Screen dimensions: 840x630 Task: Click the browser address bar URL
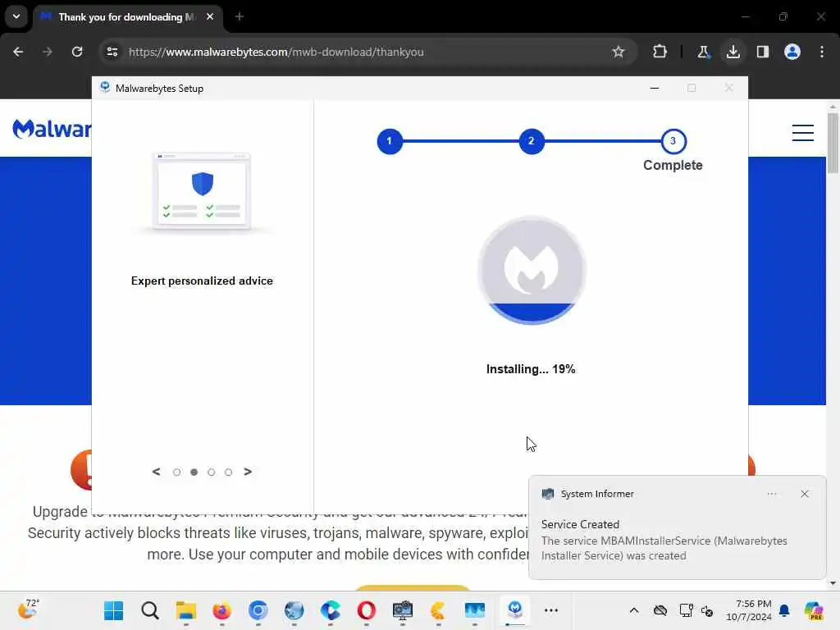tap(276, 52)
